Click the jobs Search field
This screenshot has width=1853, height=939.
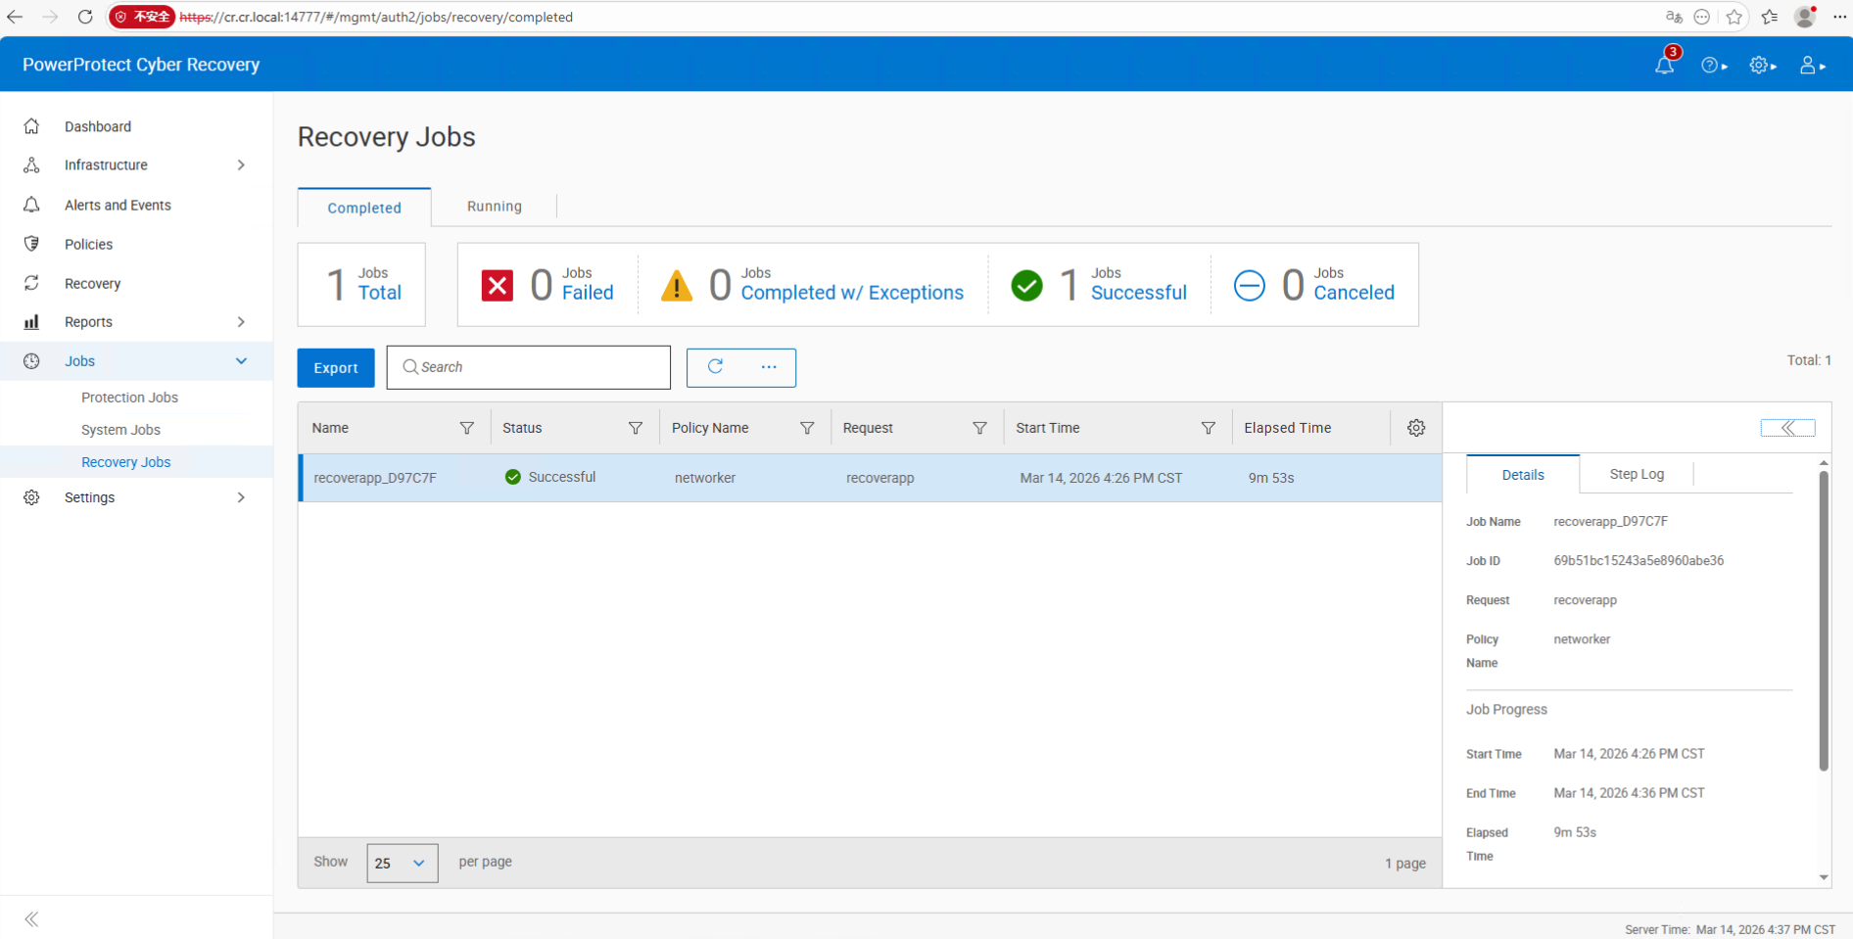tap(529, 367)
